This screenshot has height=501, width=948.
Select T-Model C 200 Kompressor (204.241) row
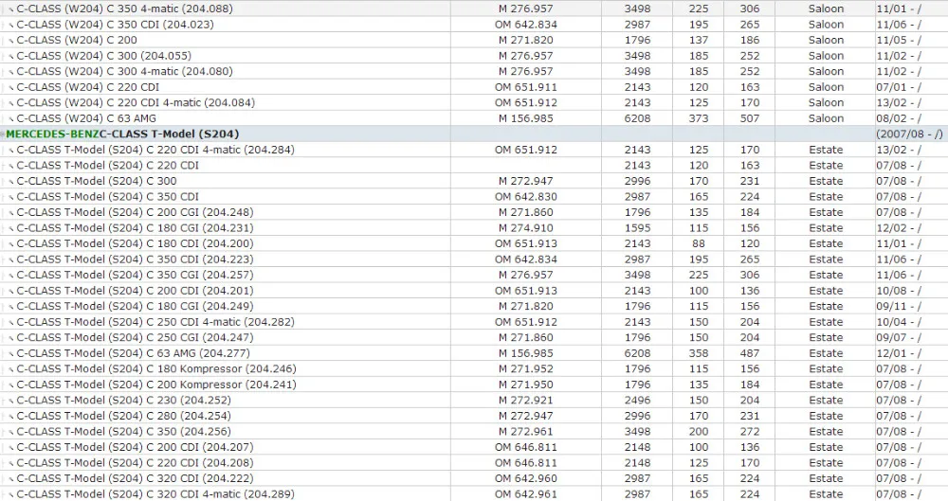[474, 385]
